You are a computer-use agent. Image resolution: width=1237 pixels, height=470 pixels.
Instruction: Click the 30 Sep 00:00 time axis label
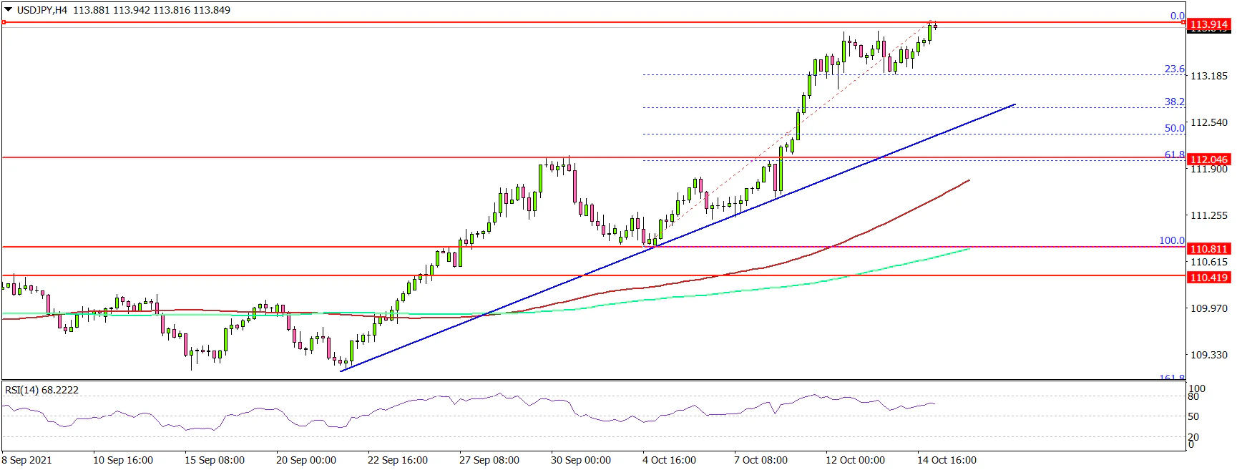point(580,460)
